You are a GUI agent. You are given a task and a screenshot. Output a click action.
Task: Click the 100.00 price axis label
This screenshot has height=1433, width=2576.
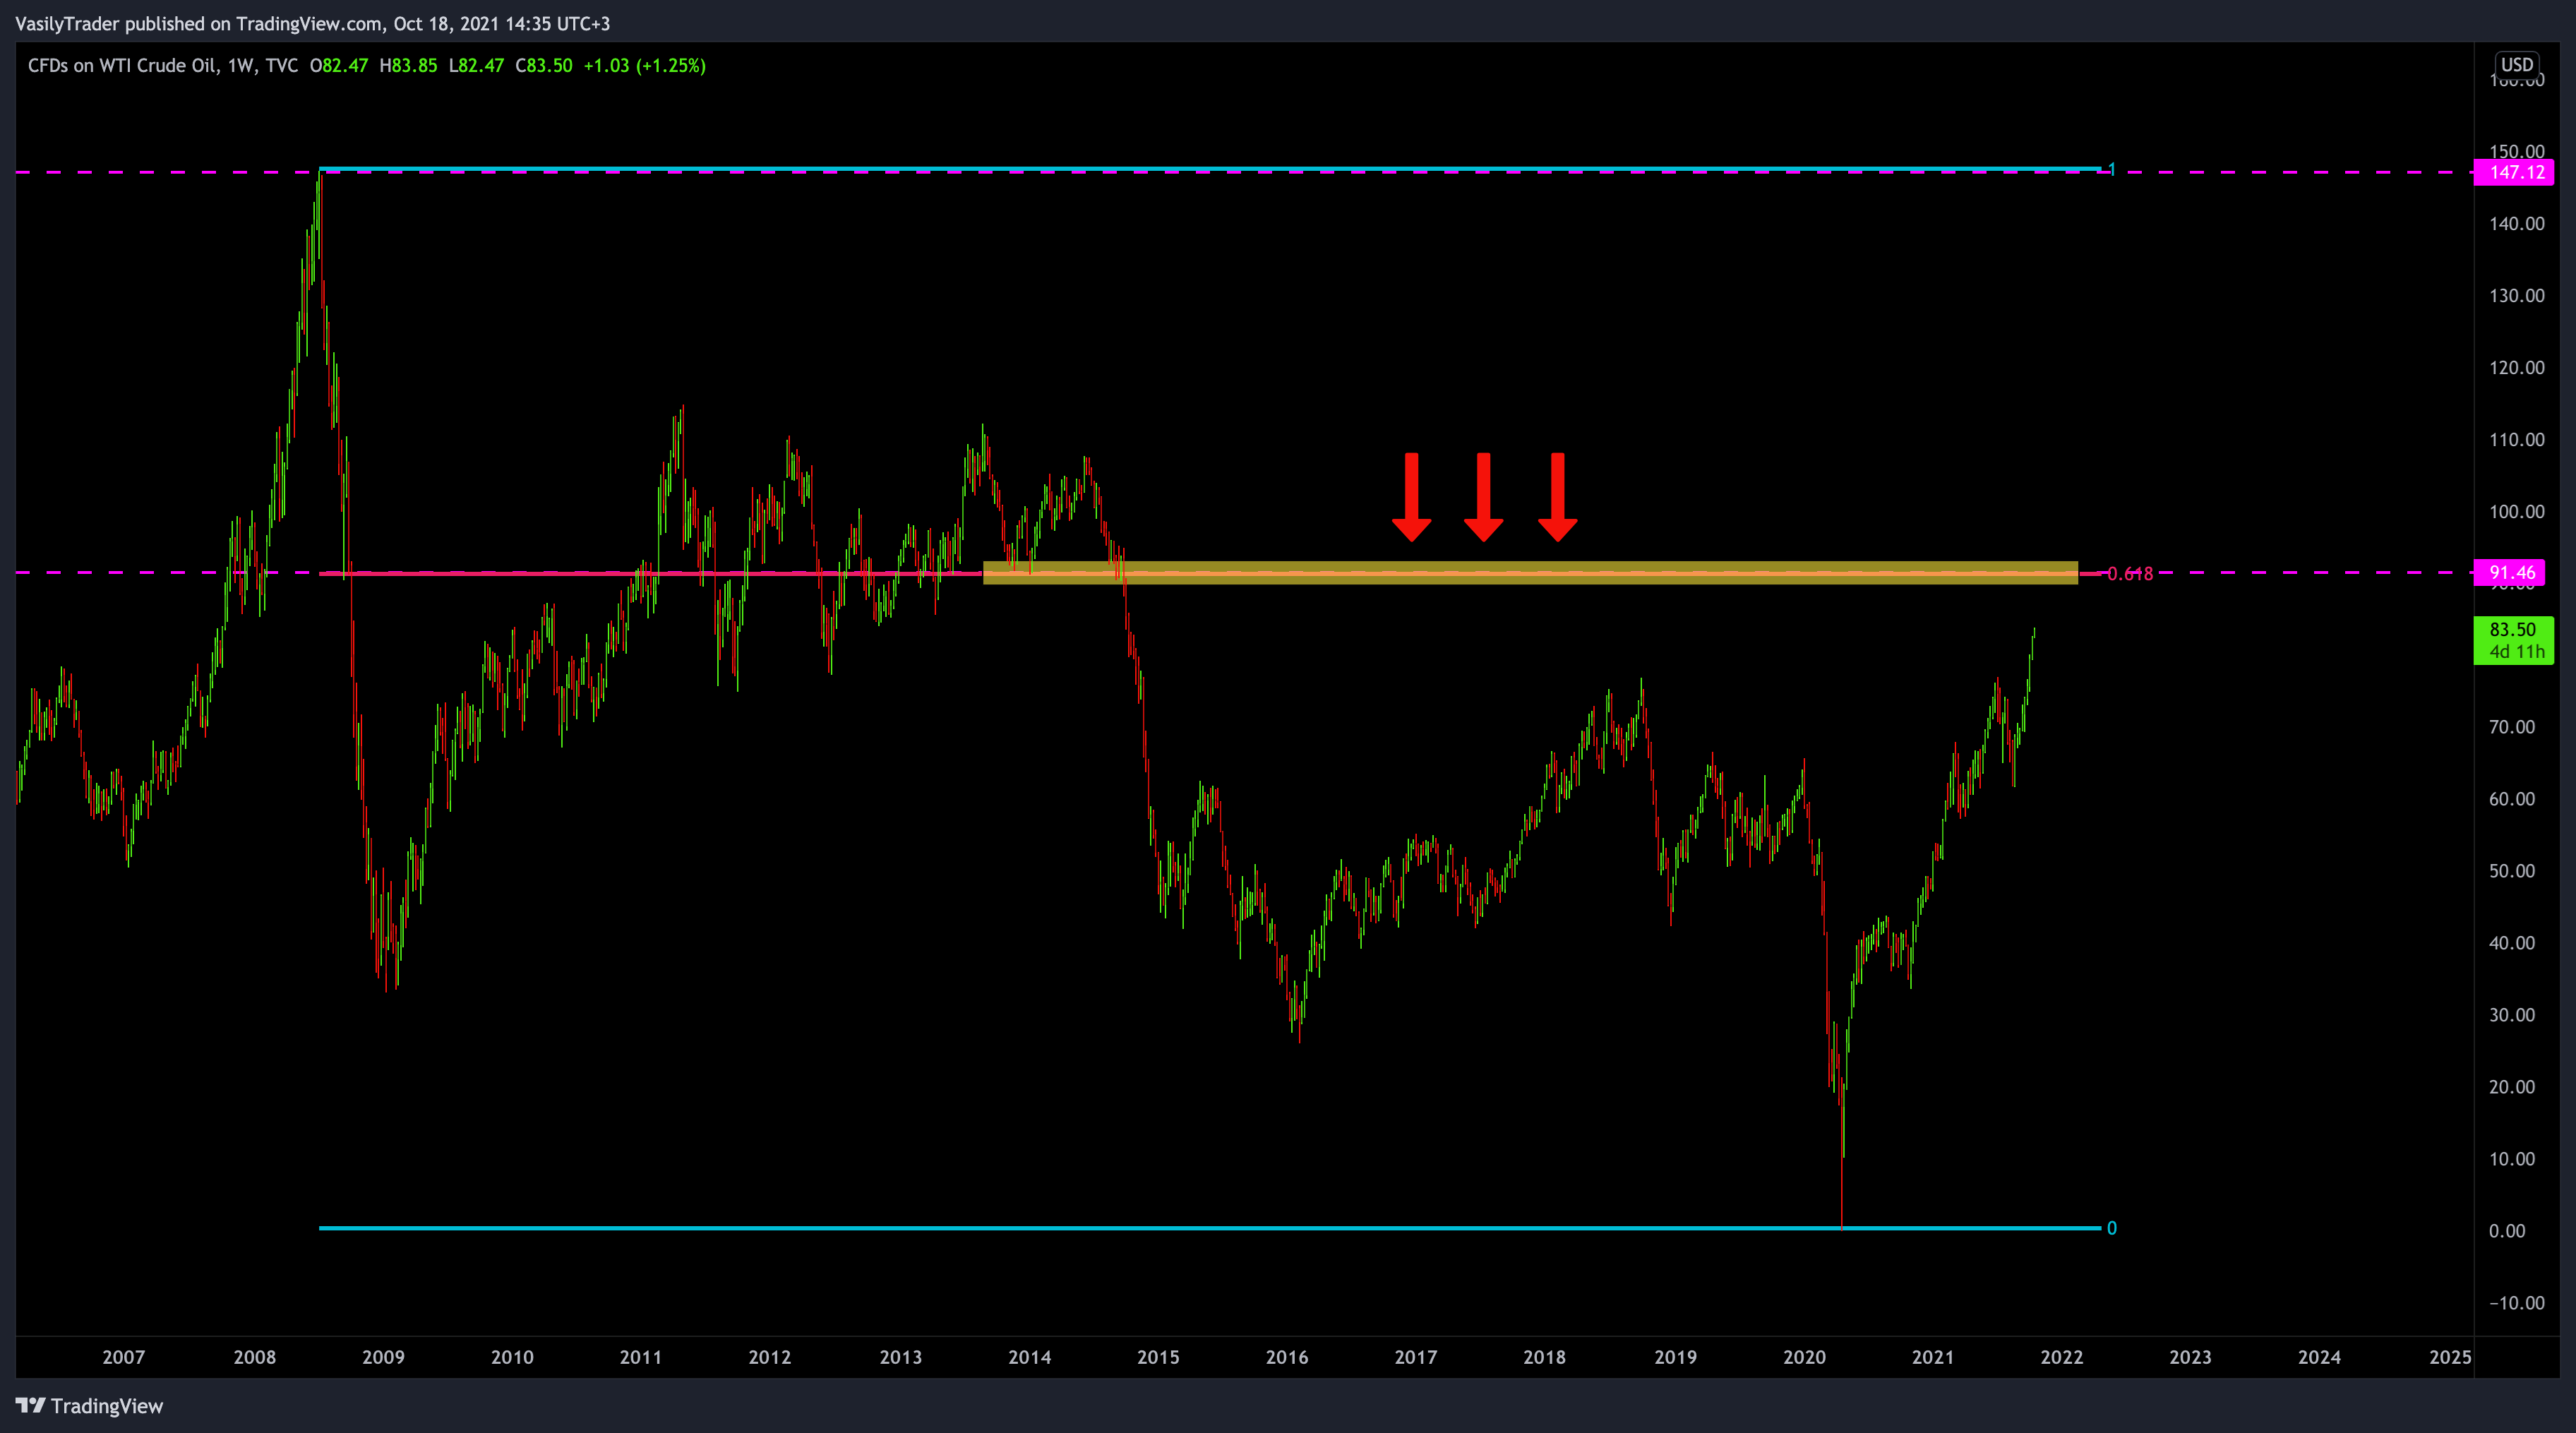(x=2517, y=512)
